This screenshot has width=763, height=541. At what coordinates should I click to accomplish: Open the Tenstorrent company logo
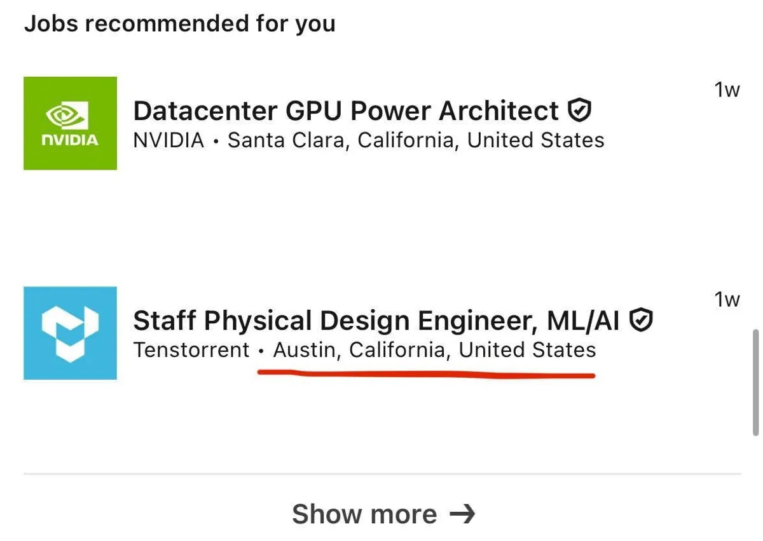click(x=70, y=333)
